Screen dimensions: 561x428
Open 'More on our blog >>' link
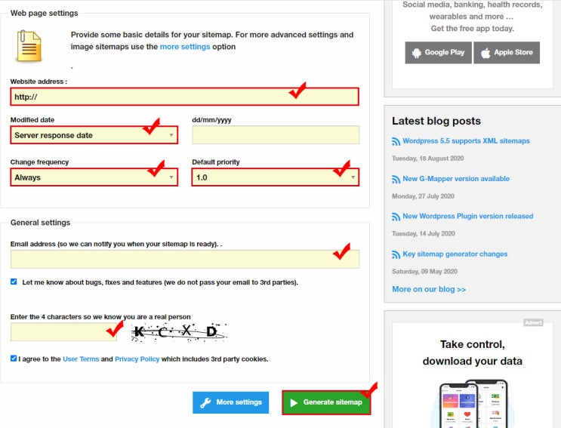click(x=428, y=289)
